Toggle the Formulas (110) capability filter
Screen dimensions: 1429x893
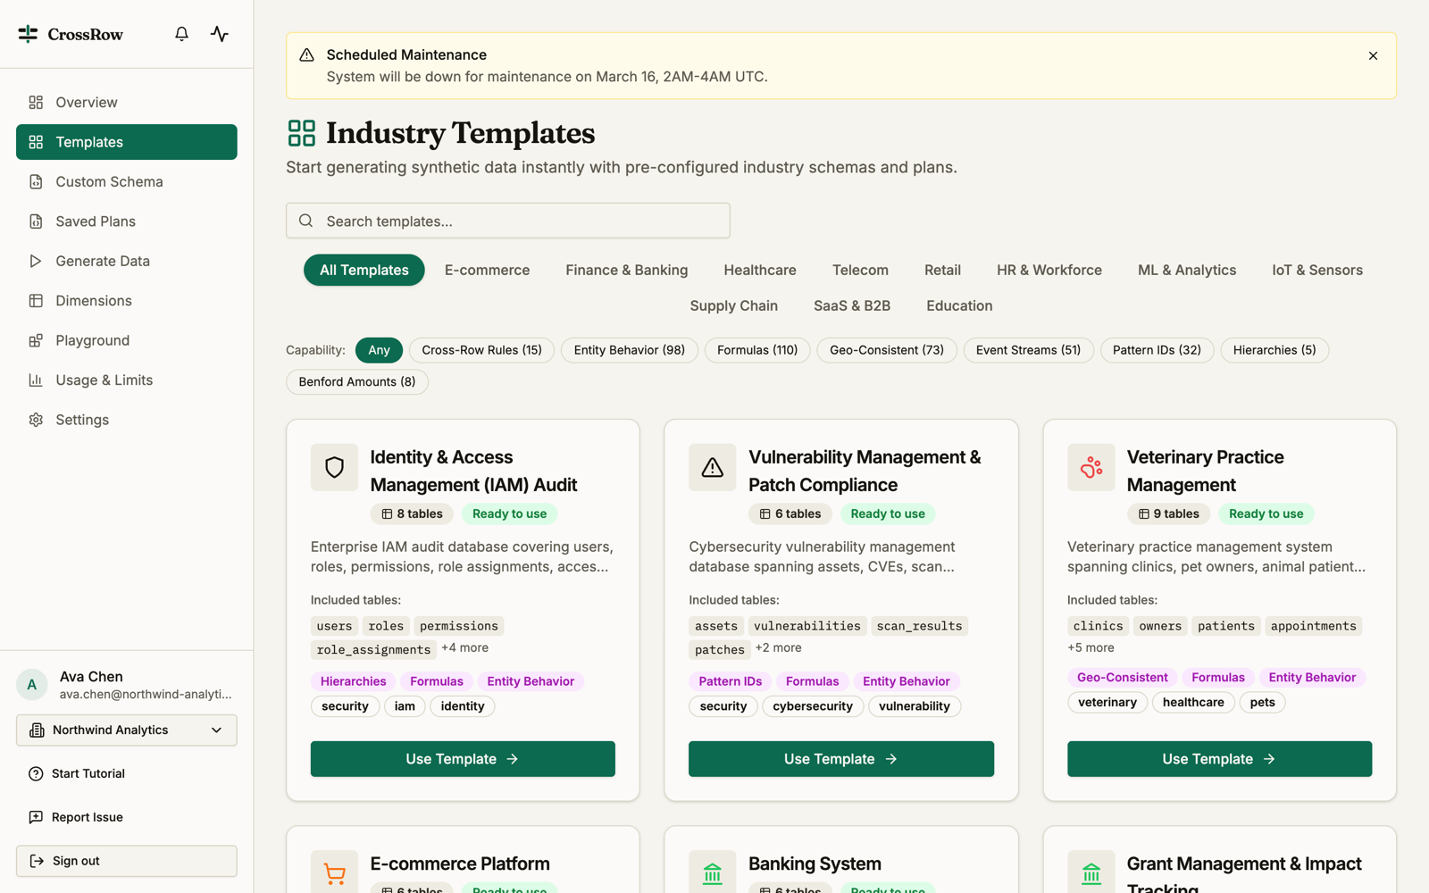point(757,350)
